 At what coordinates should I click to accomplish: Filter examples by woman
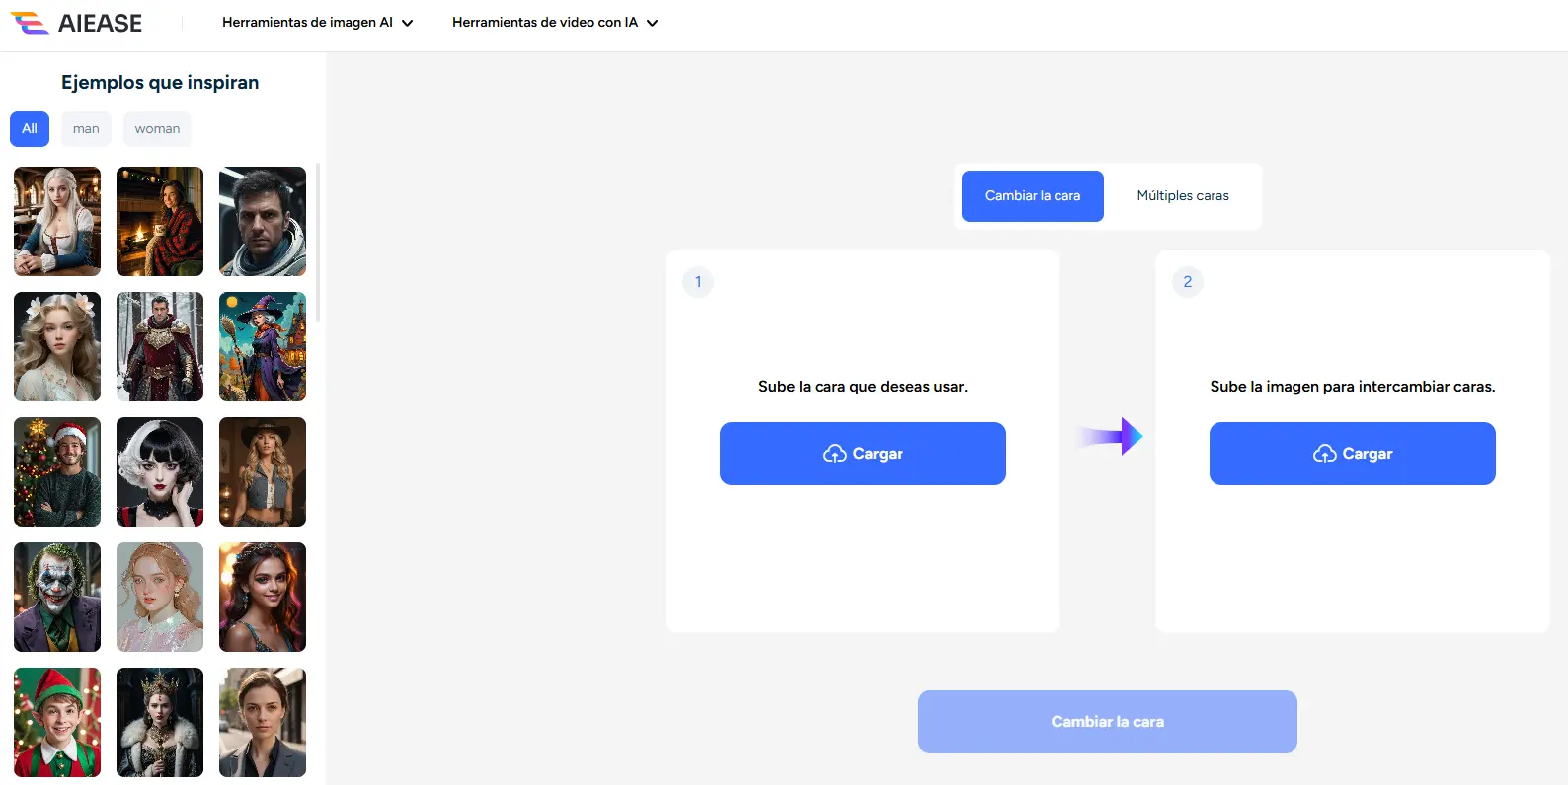click(x=157, y=128)
